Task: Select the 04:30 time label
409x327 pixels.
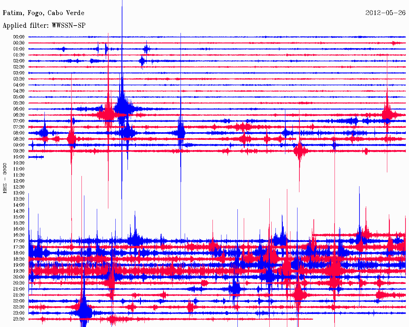Action: (x=19, y=91)
